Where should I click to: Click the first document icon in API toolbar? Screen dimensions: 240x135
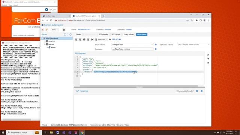click(x=76, y=39)
